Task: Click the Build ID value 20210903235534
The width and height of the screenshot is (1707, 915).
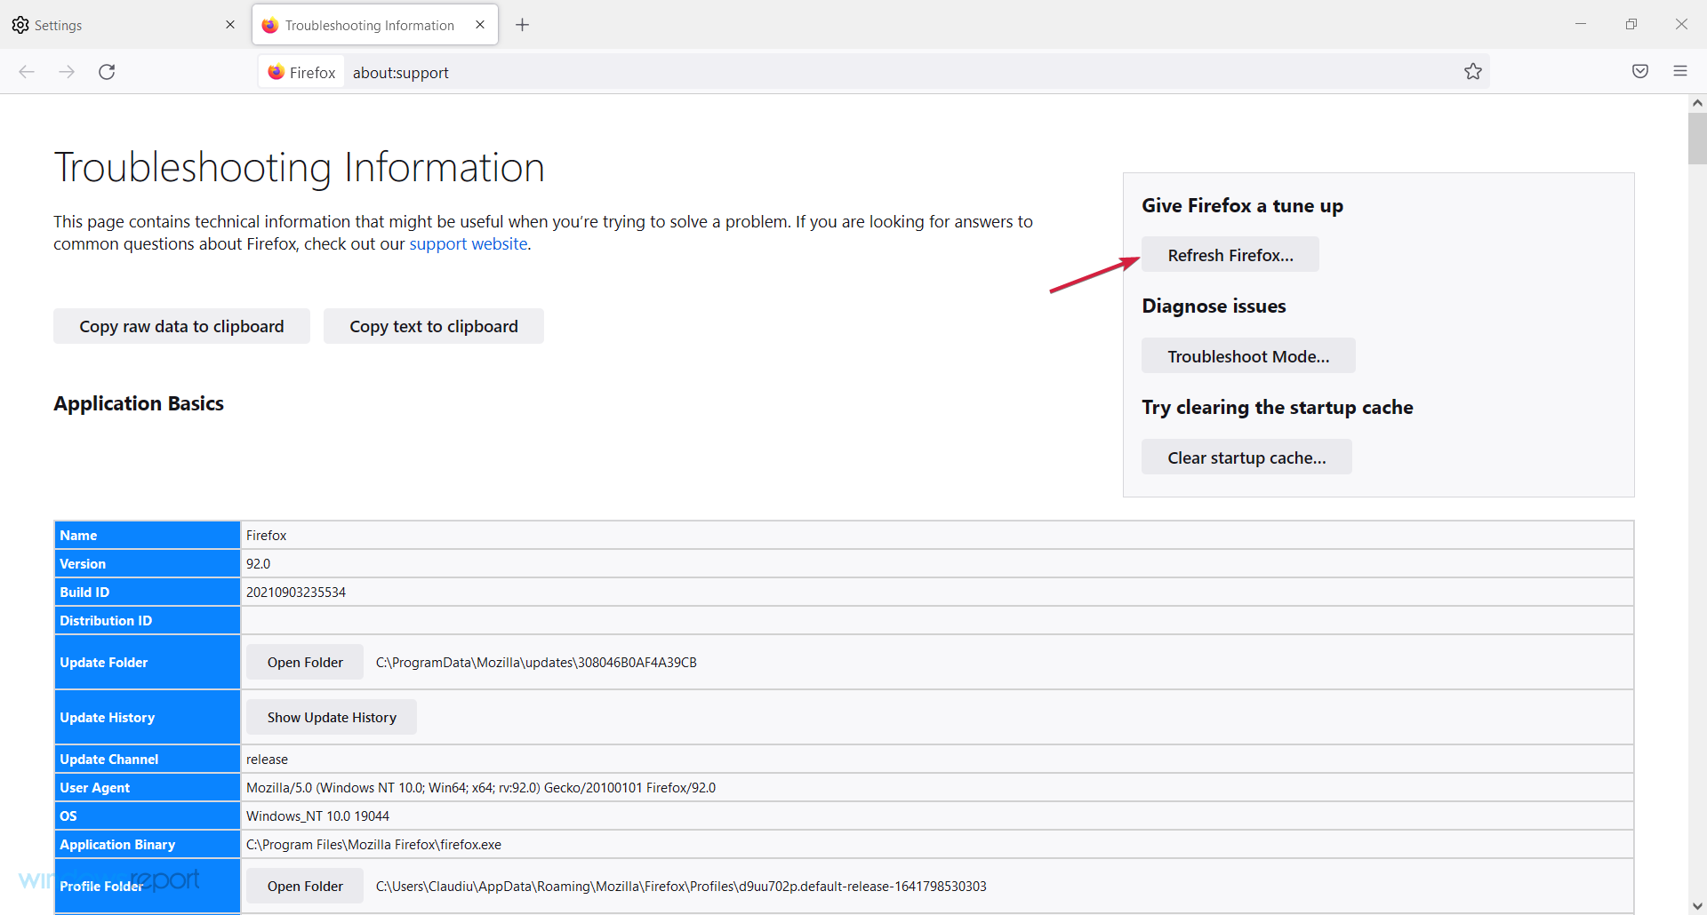Action: point(296,592)
